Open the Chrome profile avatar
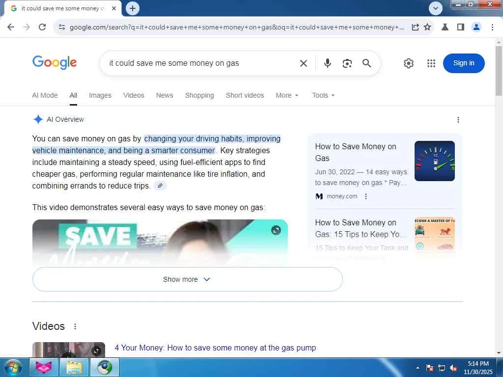 pyautogui.click(x=476, y=27)
